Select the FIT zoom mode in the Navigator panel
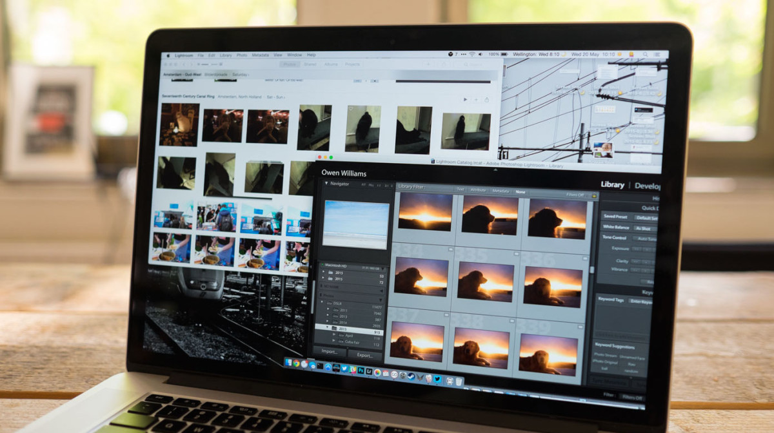The width and height of the screenshot is (774, 433). [364, 185]
